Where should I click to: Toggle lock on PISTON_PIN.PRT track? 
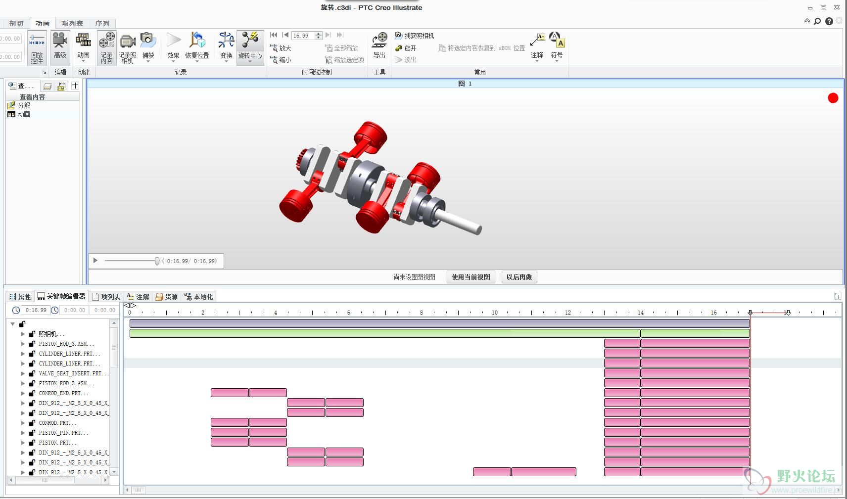click(x=32, y=433)
